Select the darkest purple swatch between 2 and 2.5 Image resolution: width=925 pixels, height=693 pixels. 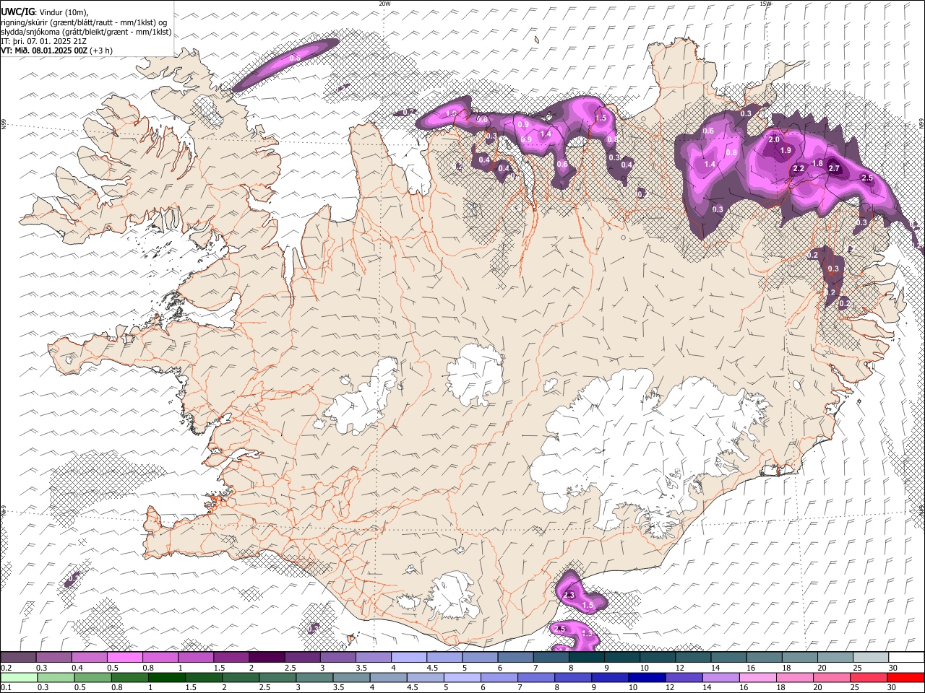point(266,657)
